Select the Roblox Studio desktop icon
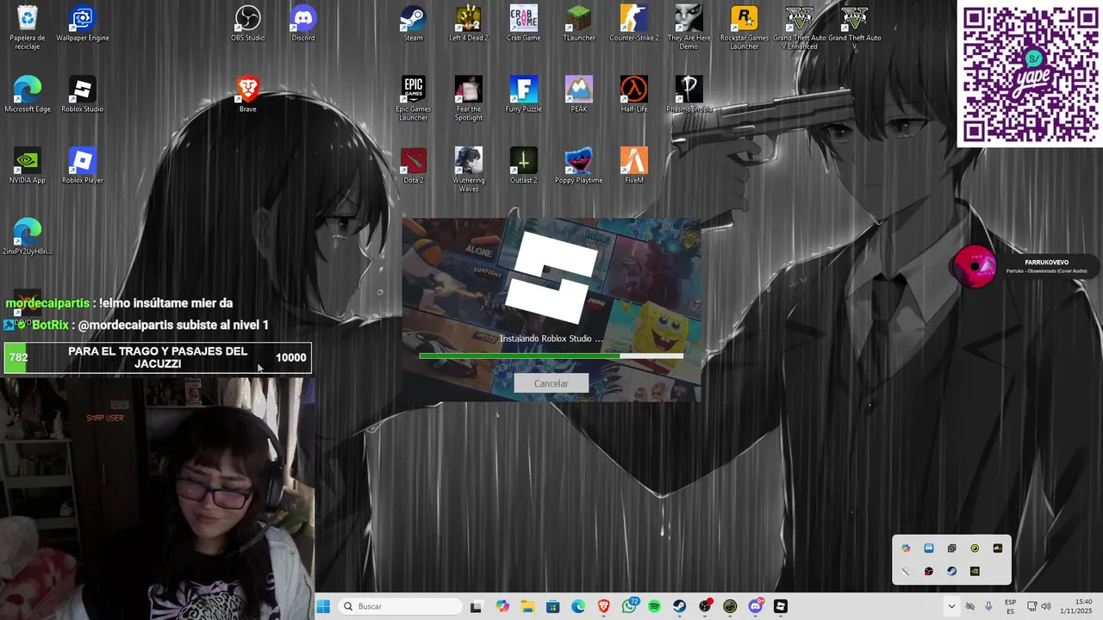The image size is (1103, 620). click(x=83, y=95)
